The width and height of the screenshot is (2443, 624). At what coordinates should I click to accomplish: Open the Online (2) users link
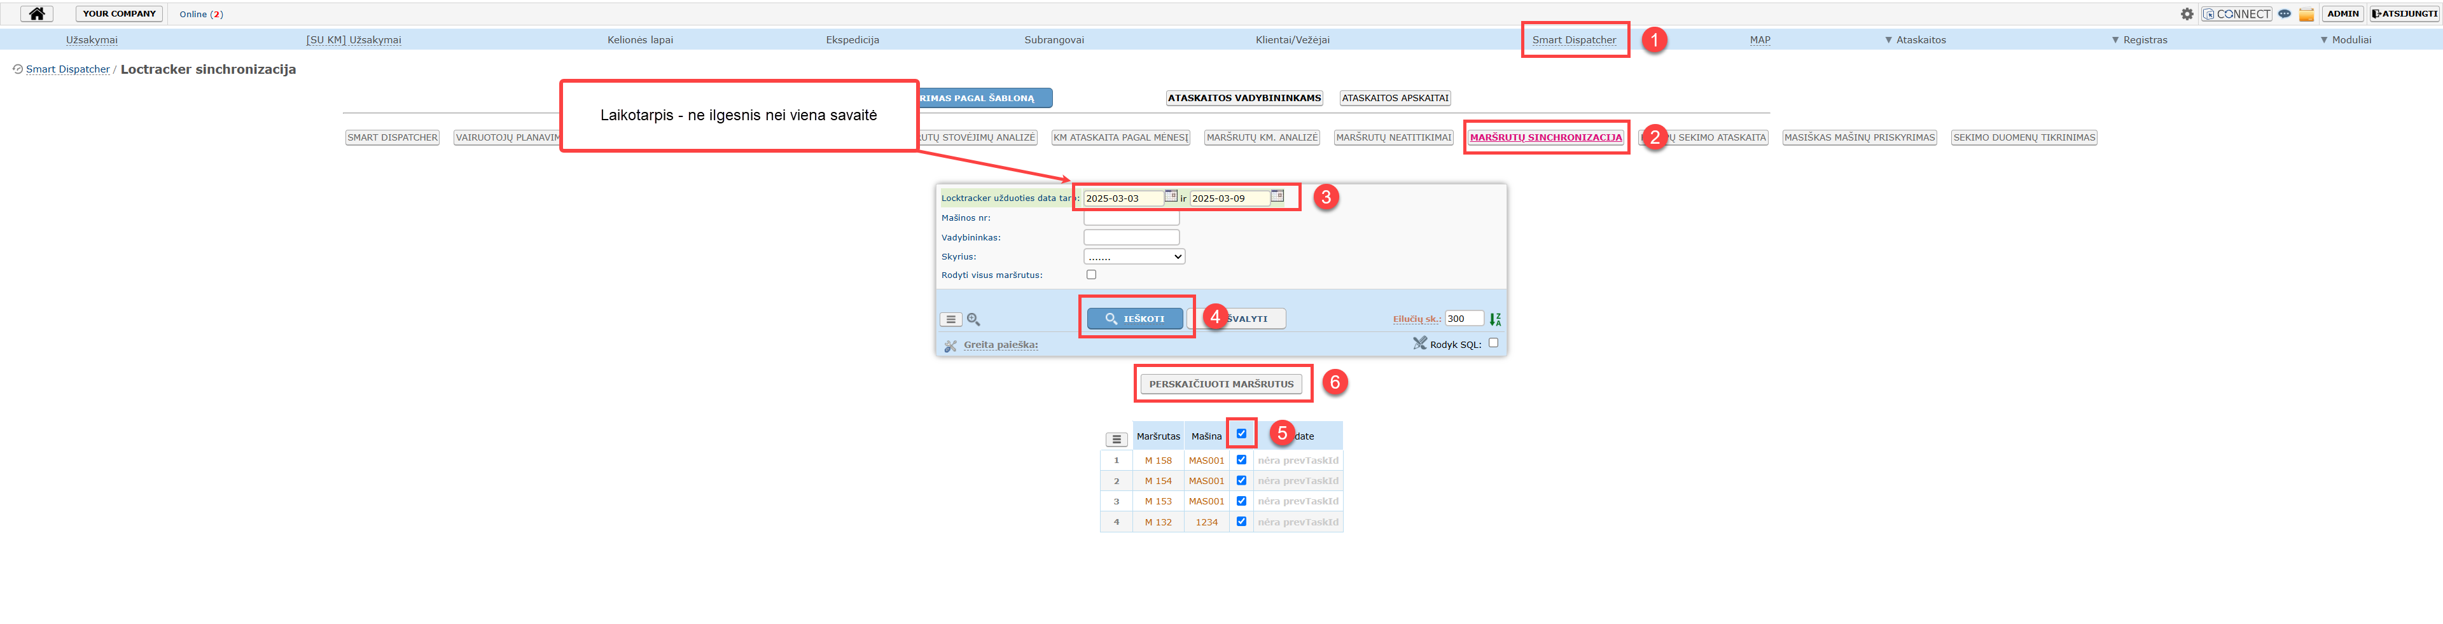201,14
